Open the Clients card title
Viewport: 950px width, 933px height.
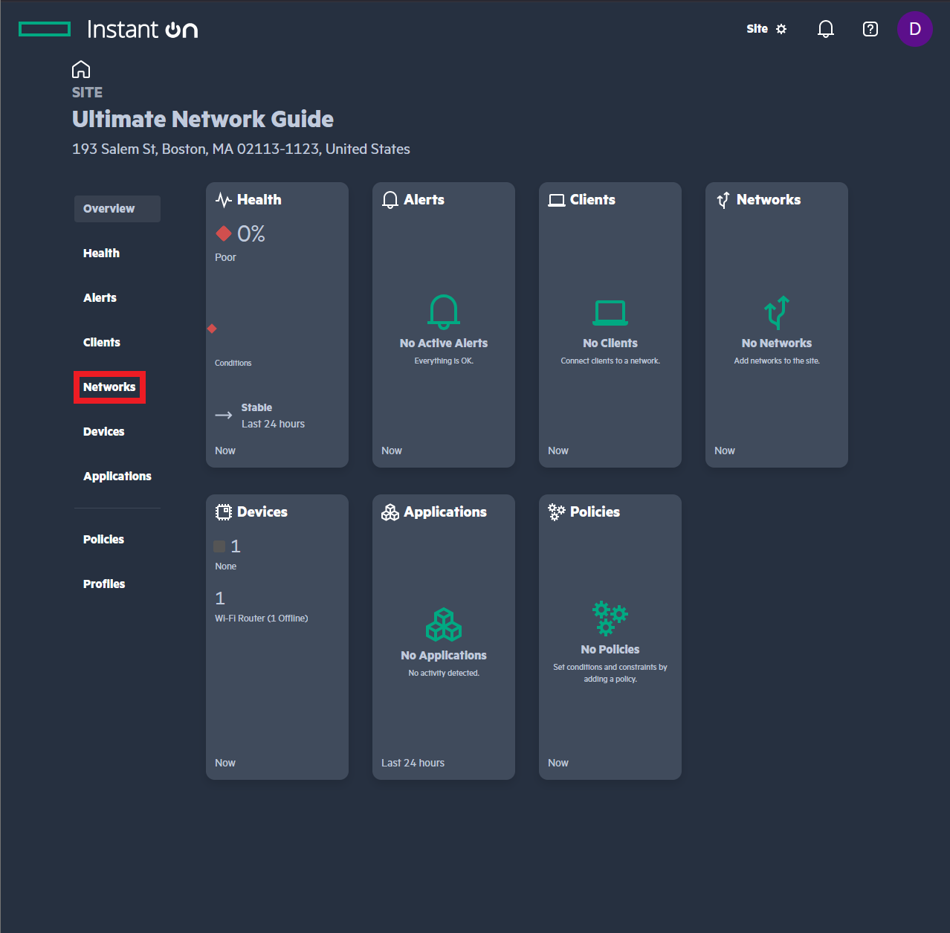(592, 200)
